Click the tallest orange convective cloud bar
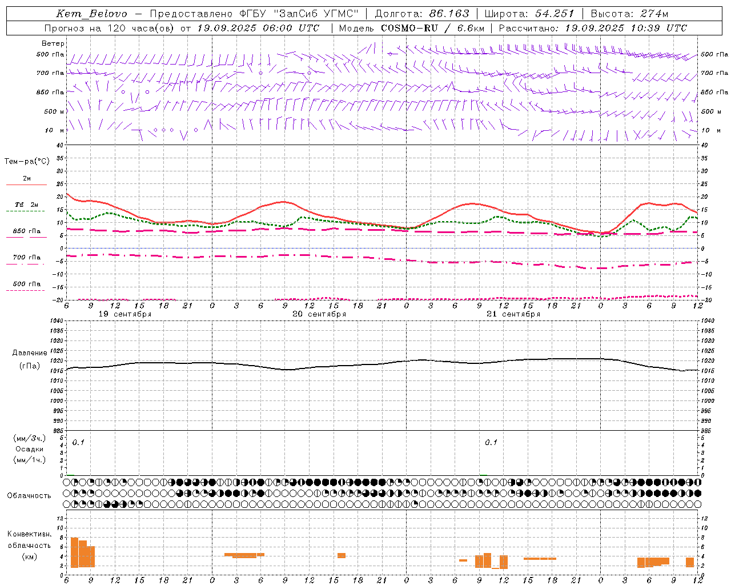731x585 pixels. pos(74,552)
